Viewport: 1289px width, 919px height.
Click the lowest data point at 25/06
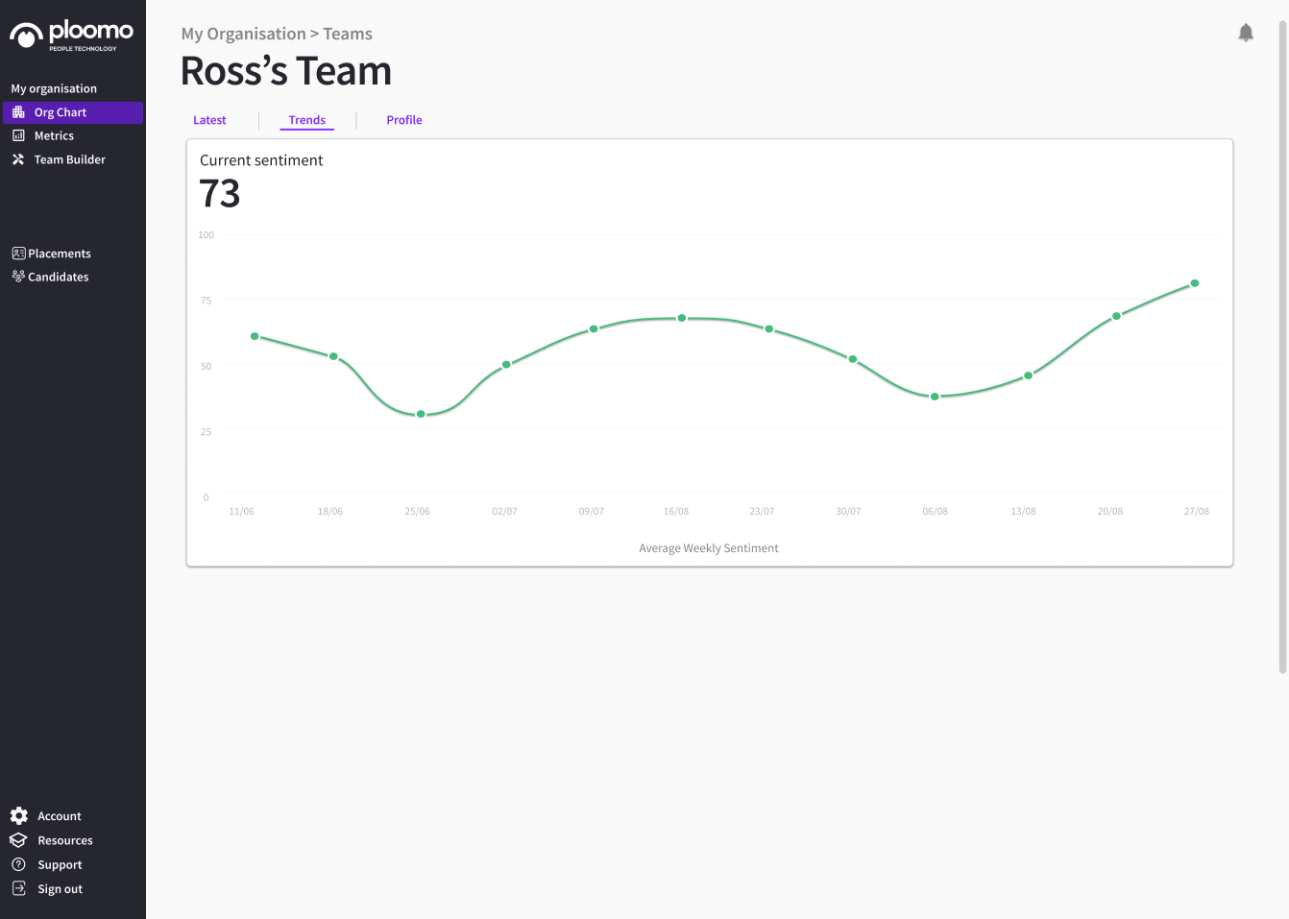pos(421,414)
